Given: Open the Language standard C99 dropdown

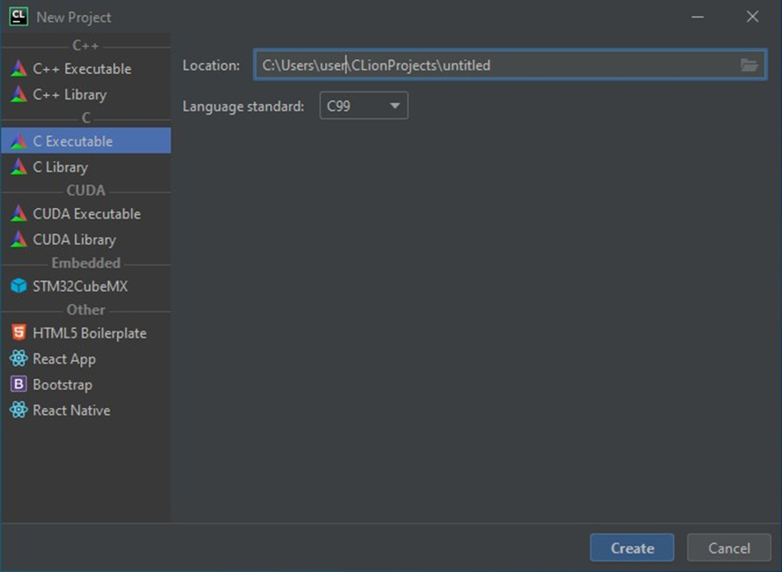Looking at the screenshot, I should pos(363,106).
